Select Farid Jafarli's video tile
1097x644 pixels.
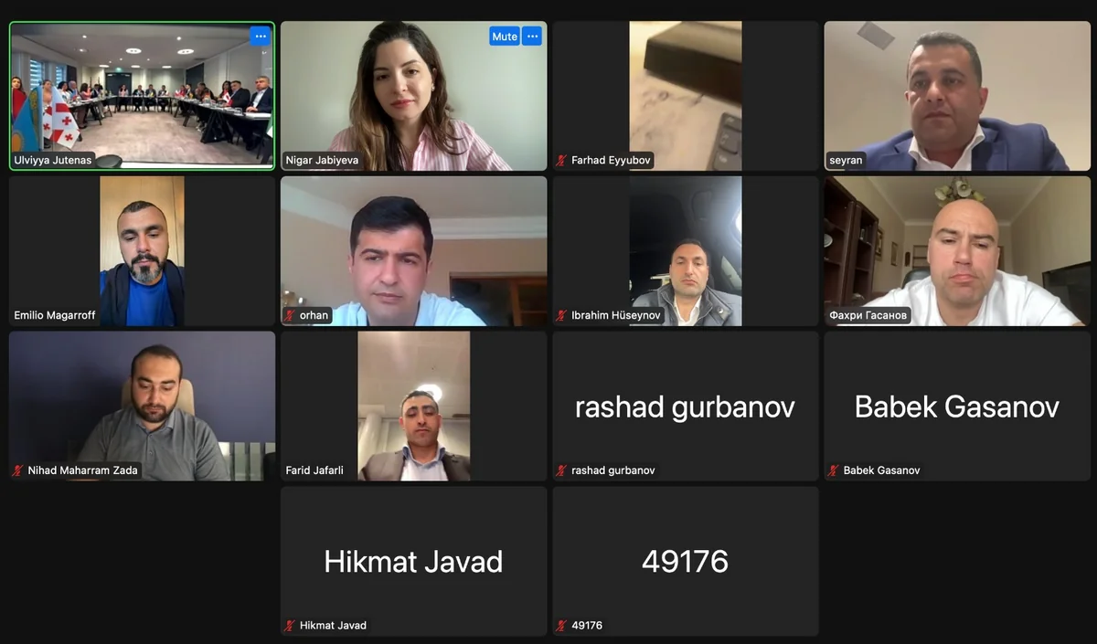tap(413, 406)
